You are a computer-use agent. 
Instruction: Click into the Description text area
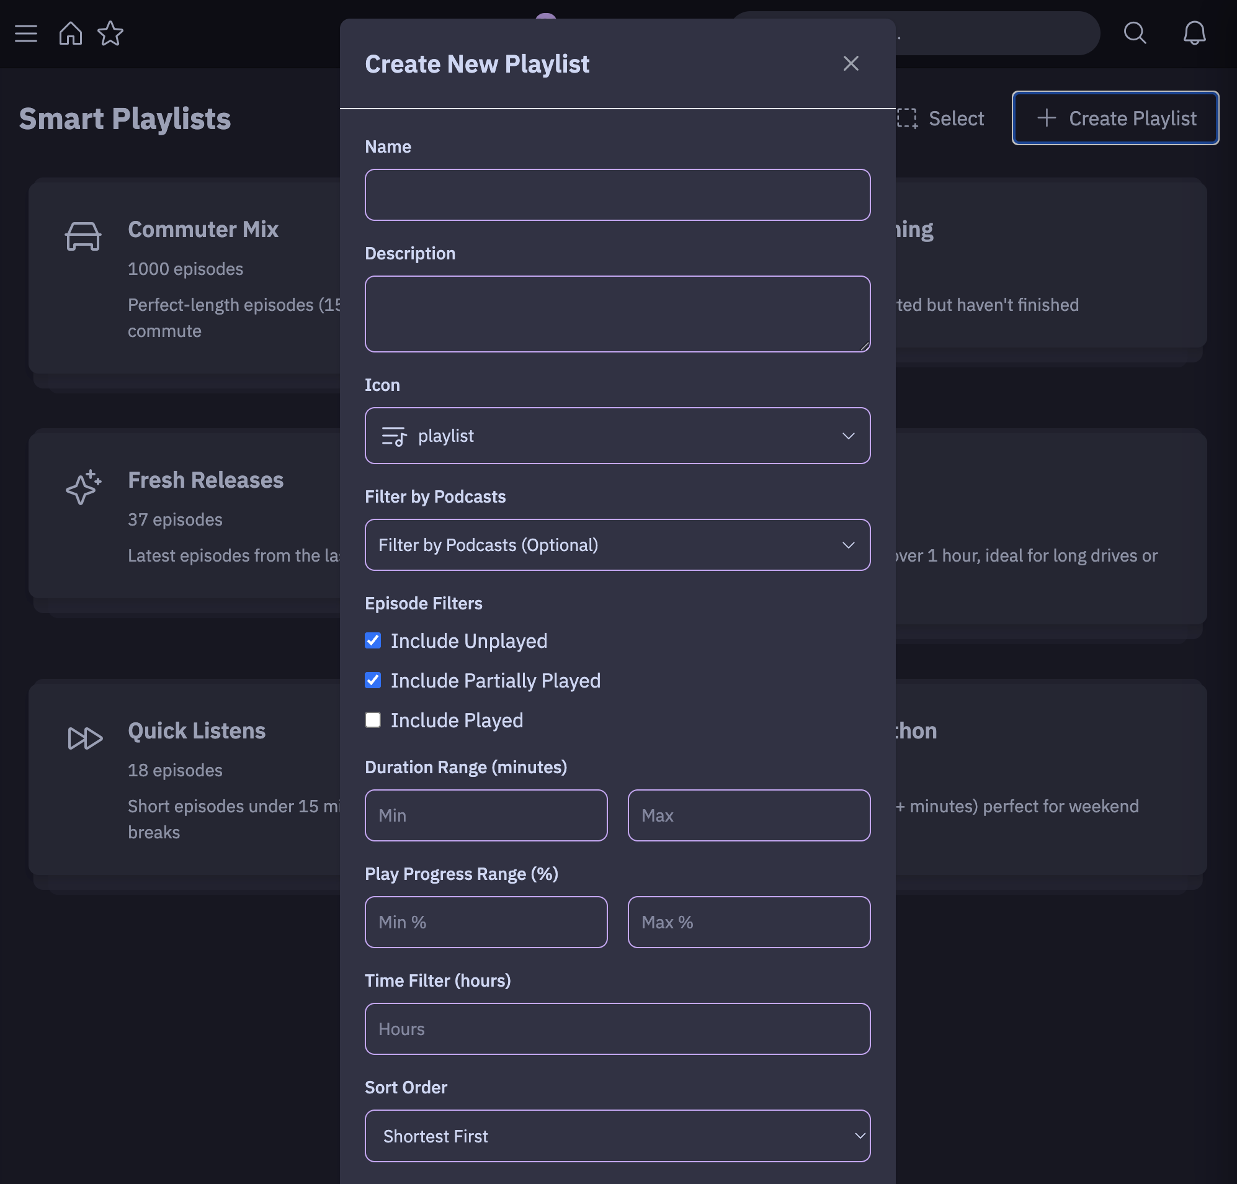click(x=617, y=313)
